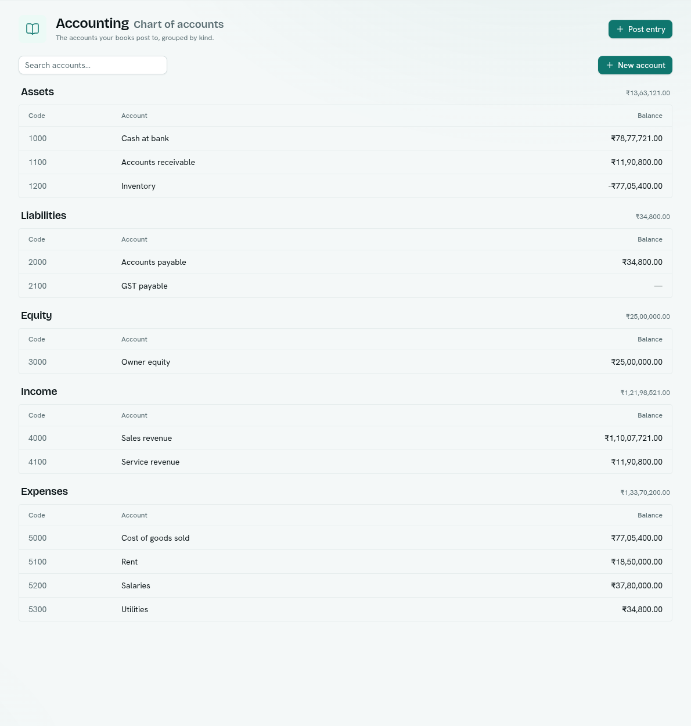Click the Income total ₹1,21,98,521.00
The height and width of the screenshot is (726, 691).
point(645,393)
